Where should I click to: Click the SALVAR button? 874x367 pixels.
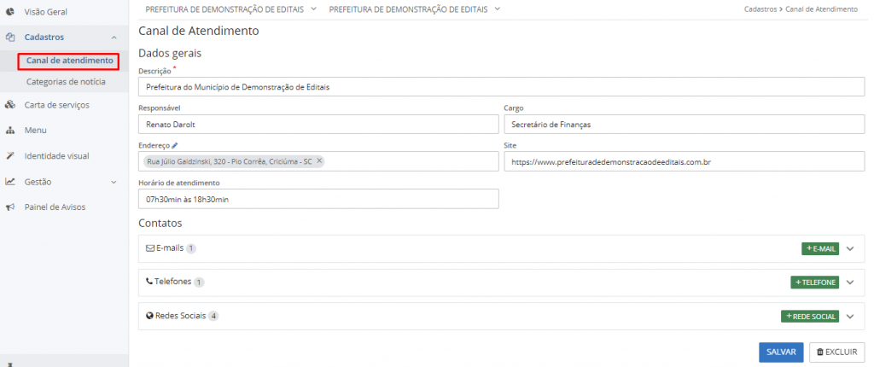(781, 352)
